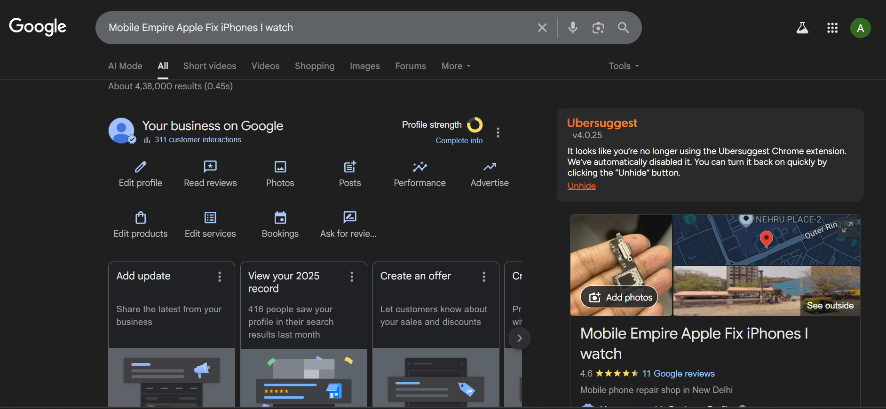Click the Profile strength progress ring
Viewport: 886px width, 409px height.
tap(475, 125)
